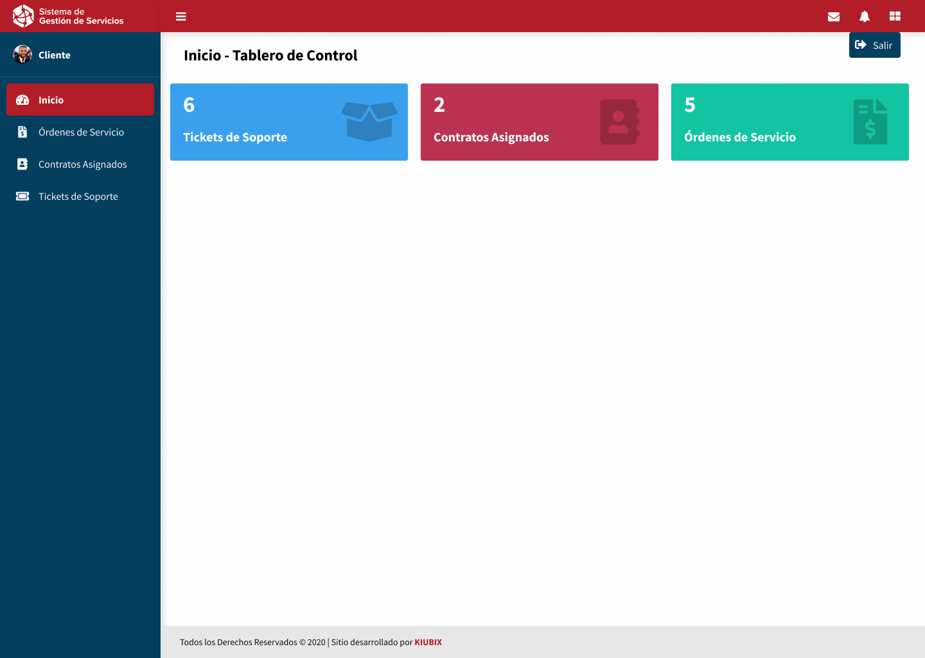The height and width of the screenshot is (658, 925).
Task: Go to Contratos Asignados in sidebar
Action: (x=82, y=164)
